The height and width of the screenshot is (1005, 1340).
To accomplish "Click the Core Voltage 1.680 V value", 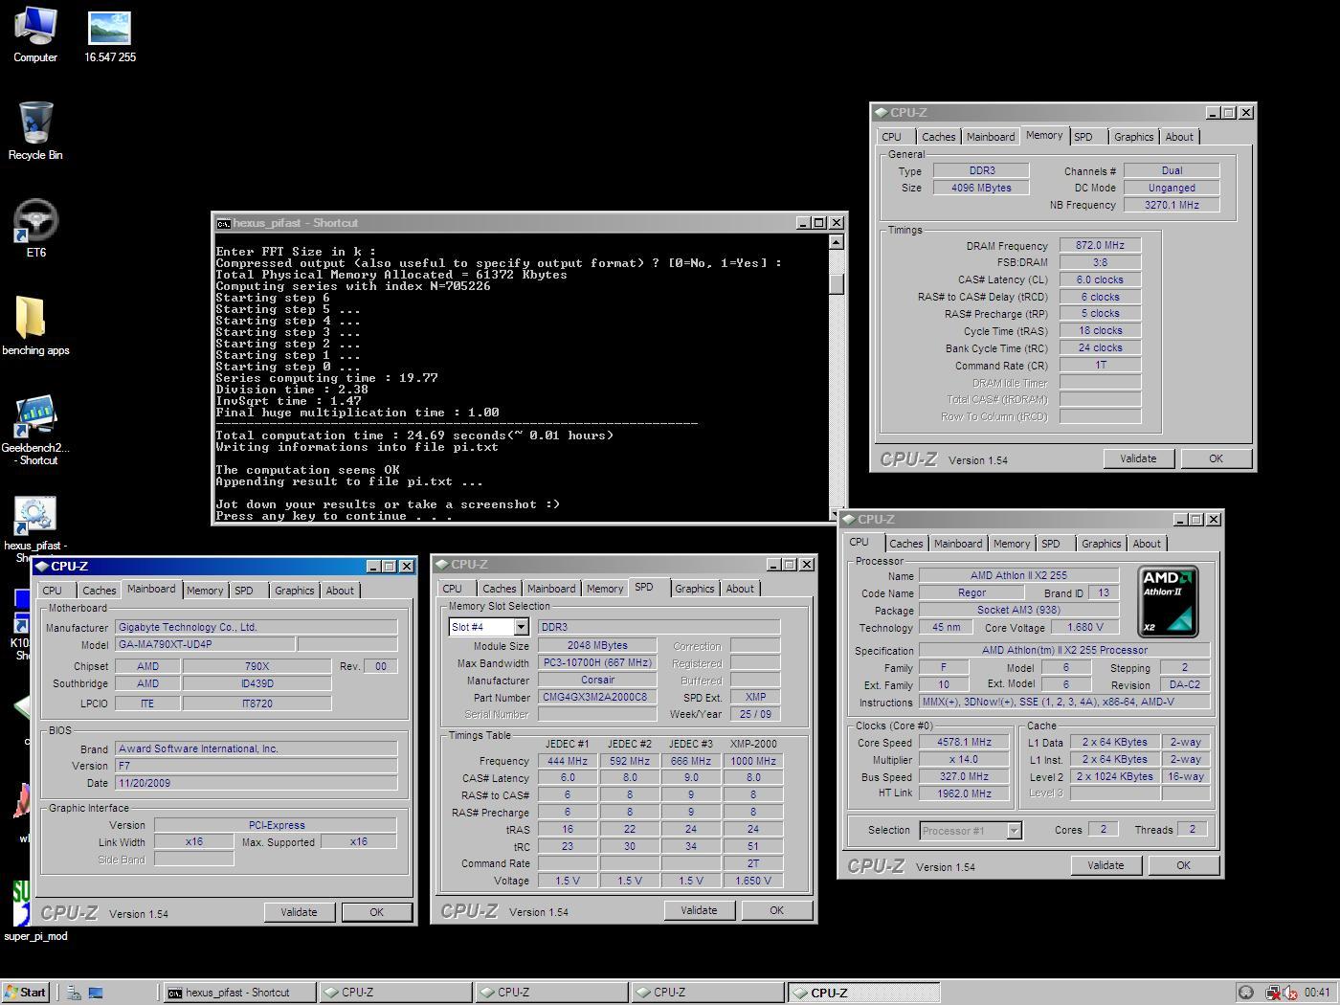I will coord(1083,627).
